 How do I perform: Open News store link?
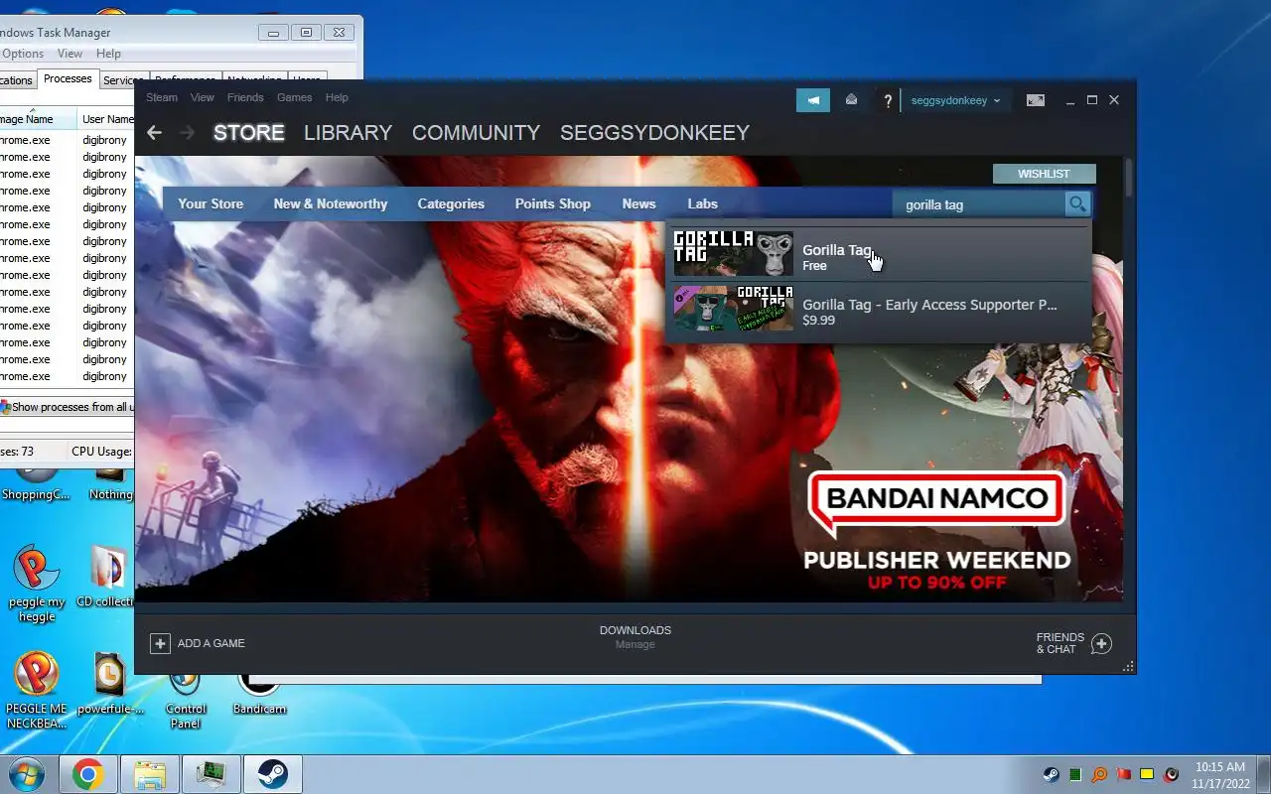[638, 203]
